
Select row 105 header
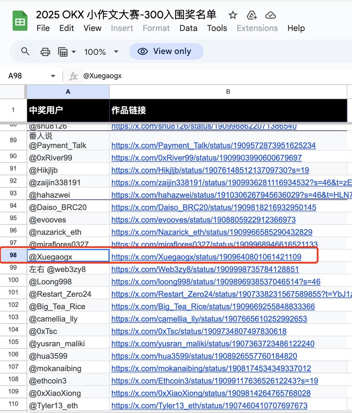click(x=13, y=342)
